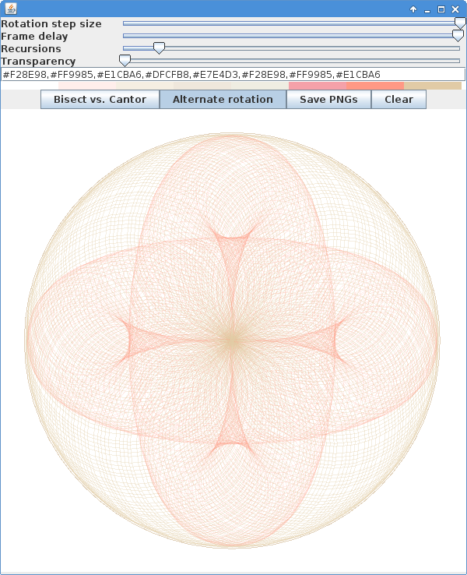Click the keep-above arrow icon in title bar
The height and width of the screenshot is (575, 467).
click(x=413, y=9)
